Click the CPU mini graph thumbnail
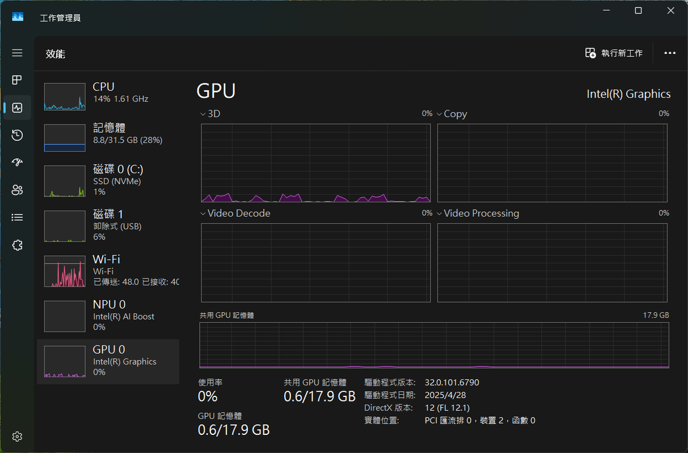The height and width of the screenshot is (453, 688). pyautogui.click(x=65, y=97)
